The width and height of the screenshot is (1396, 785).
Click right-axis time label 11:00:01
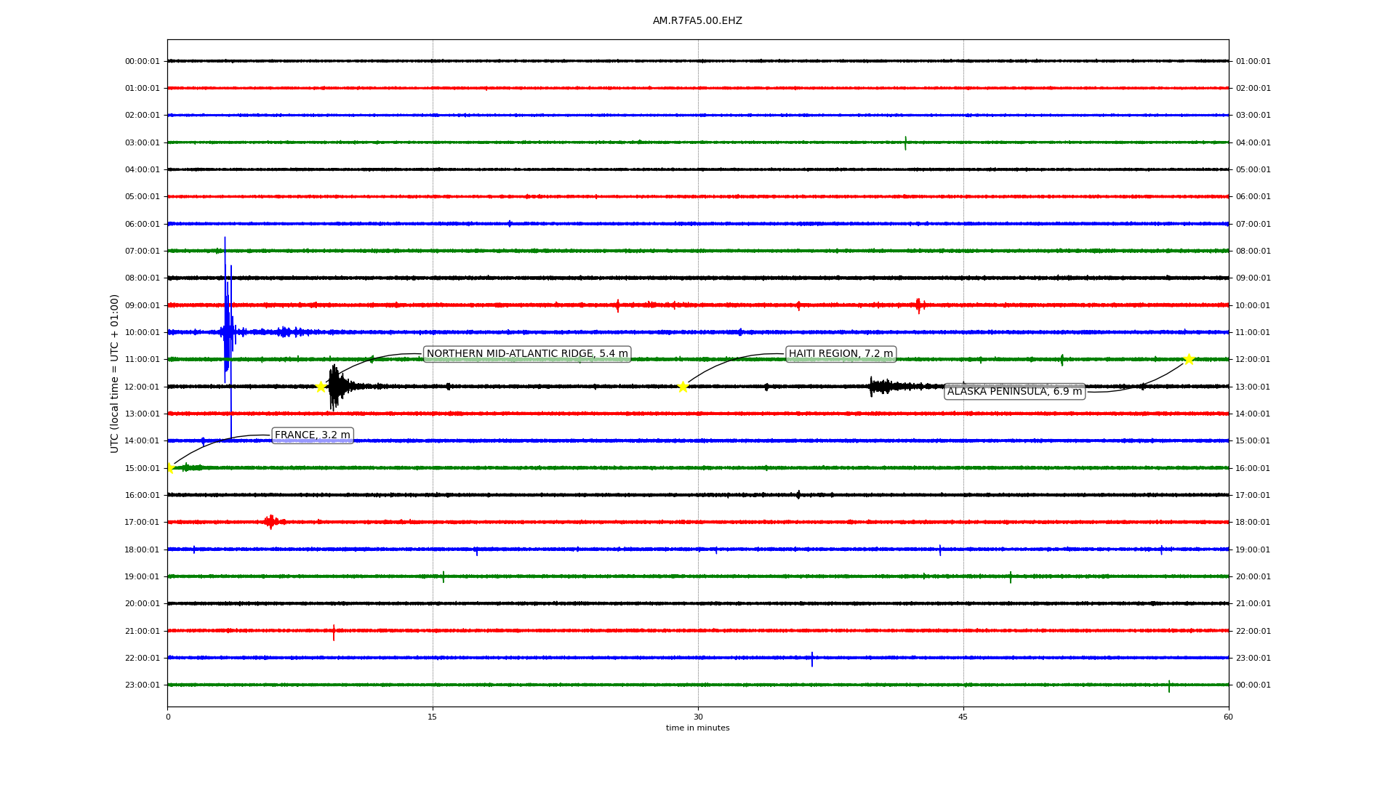pyautogui.click(x=1253, y=333)
